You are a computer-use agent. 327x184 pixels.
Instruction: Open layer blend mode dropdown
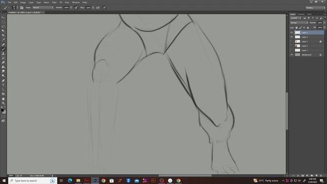(x=299, y=22)
